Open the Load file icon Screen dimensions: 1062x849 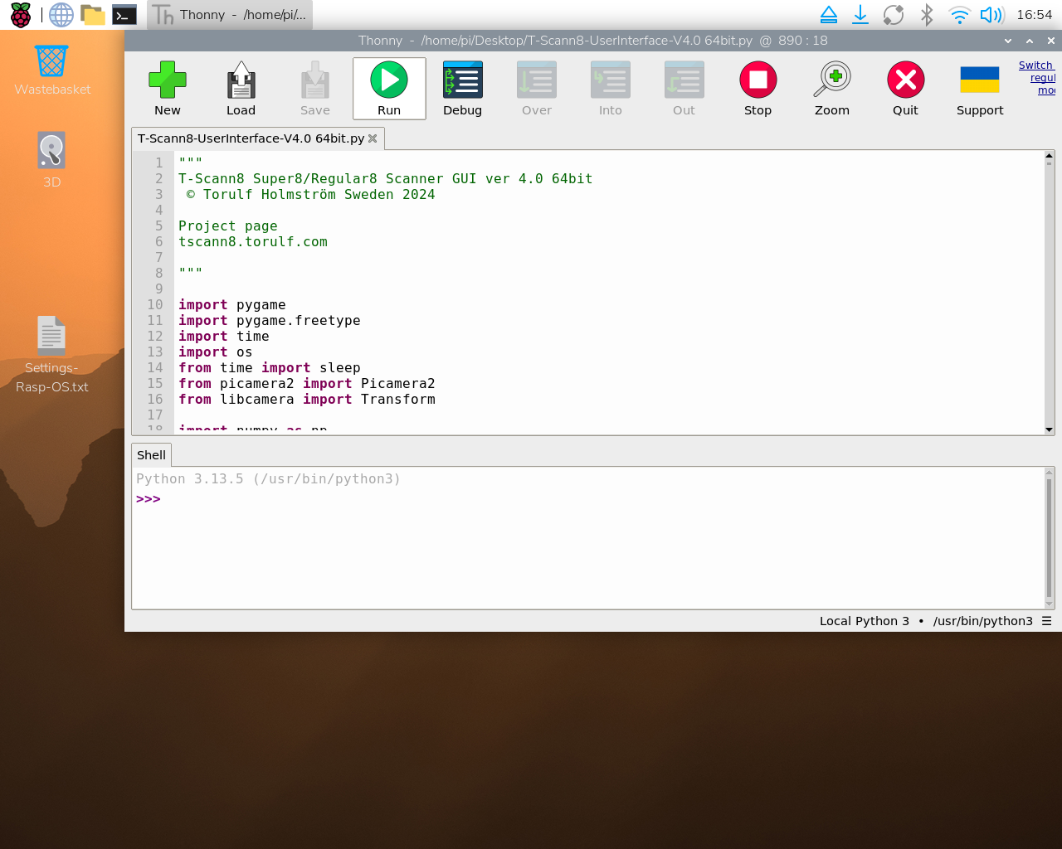pos(241,88)
